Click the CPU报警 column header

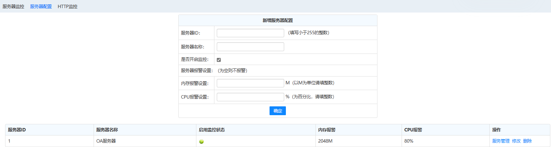[413, 130]
